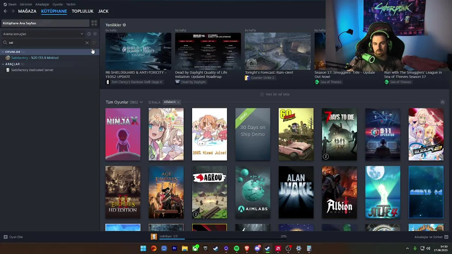Open Görünüm menu
The width and height of the screenshot is (452, 254).
(26, 4)
